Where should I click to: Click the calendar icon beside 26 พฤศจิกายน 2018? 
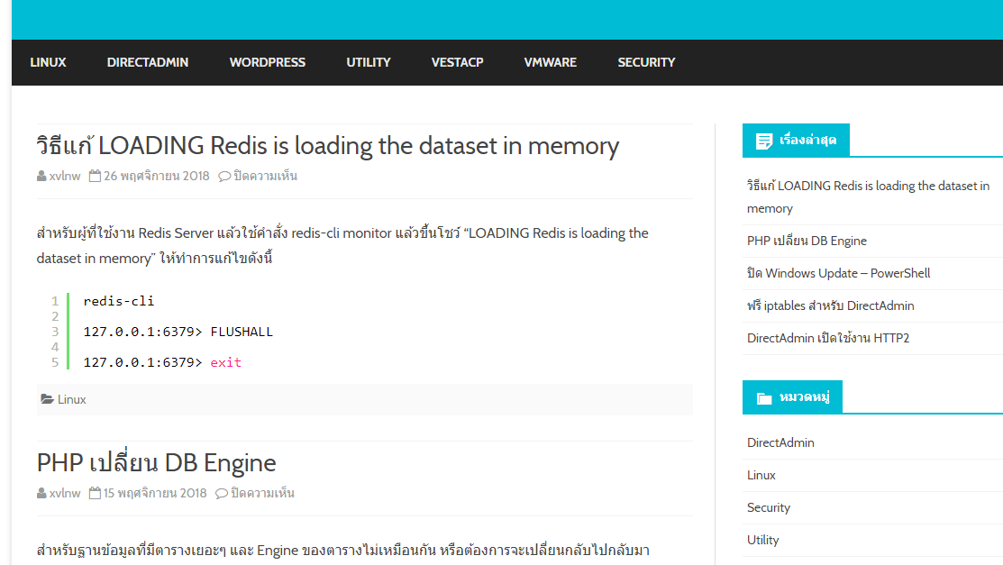tap(95, 176)
